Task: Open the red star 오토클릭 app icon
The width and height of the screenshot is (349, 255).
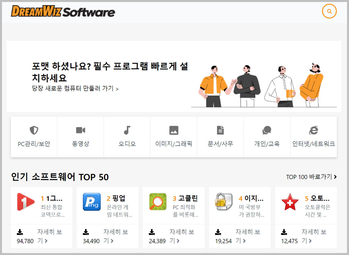Action: 290,202
